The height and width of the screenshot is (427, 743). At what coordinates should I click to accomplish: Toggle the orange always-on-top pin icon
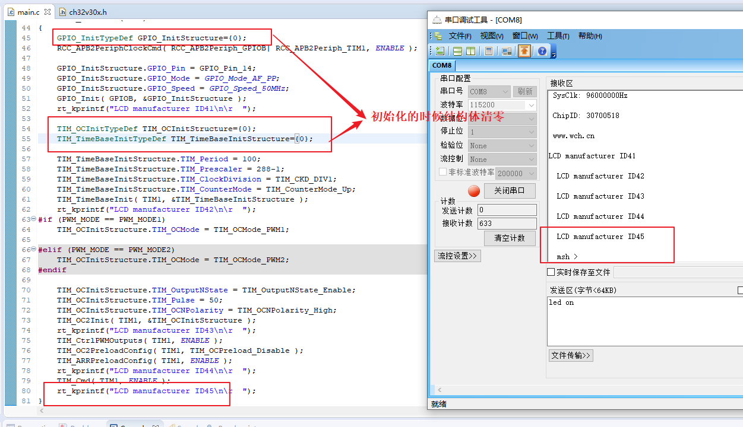click(x=524, y=51)
